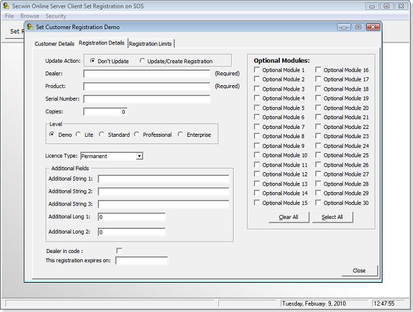Open the Security menu
This screenshot has width=413, height=312.
tap(56, 16)
